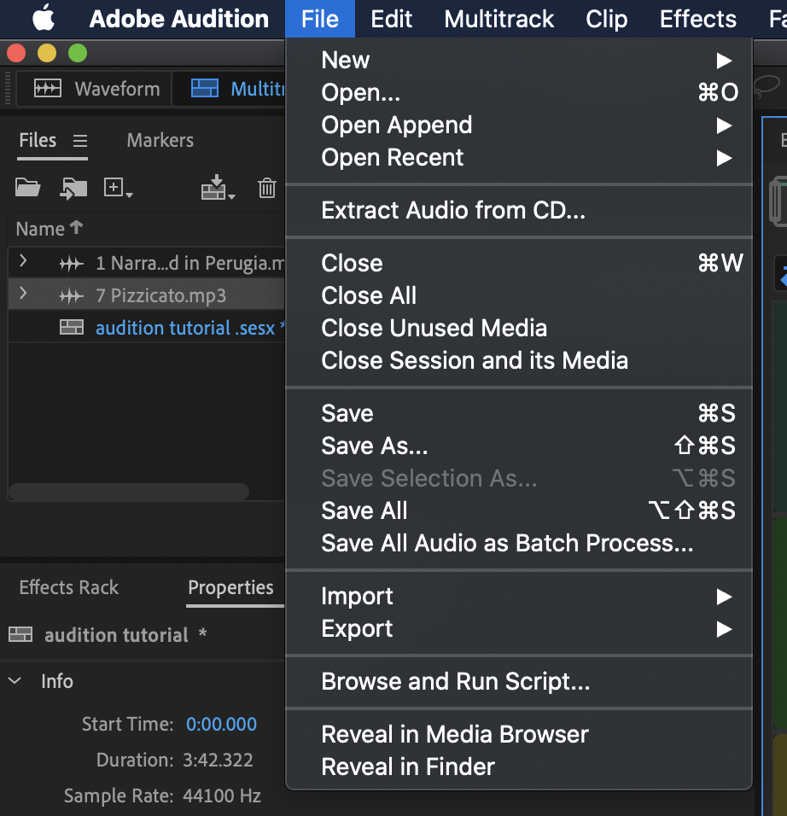The image size is (787, 816).
Task: Click the Duration value 3:42.322
Action: 218,761
